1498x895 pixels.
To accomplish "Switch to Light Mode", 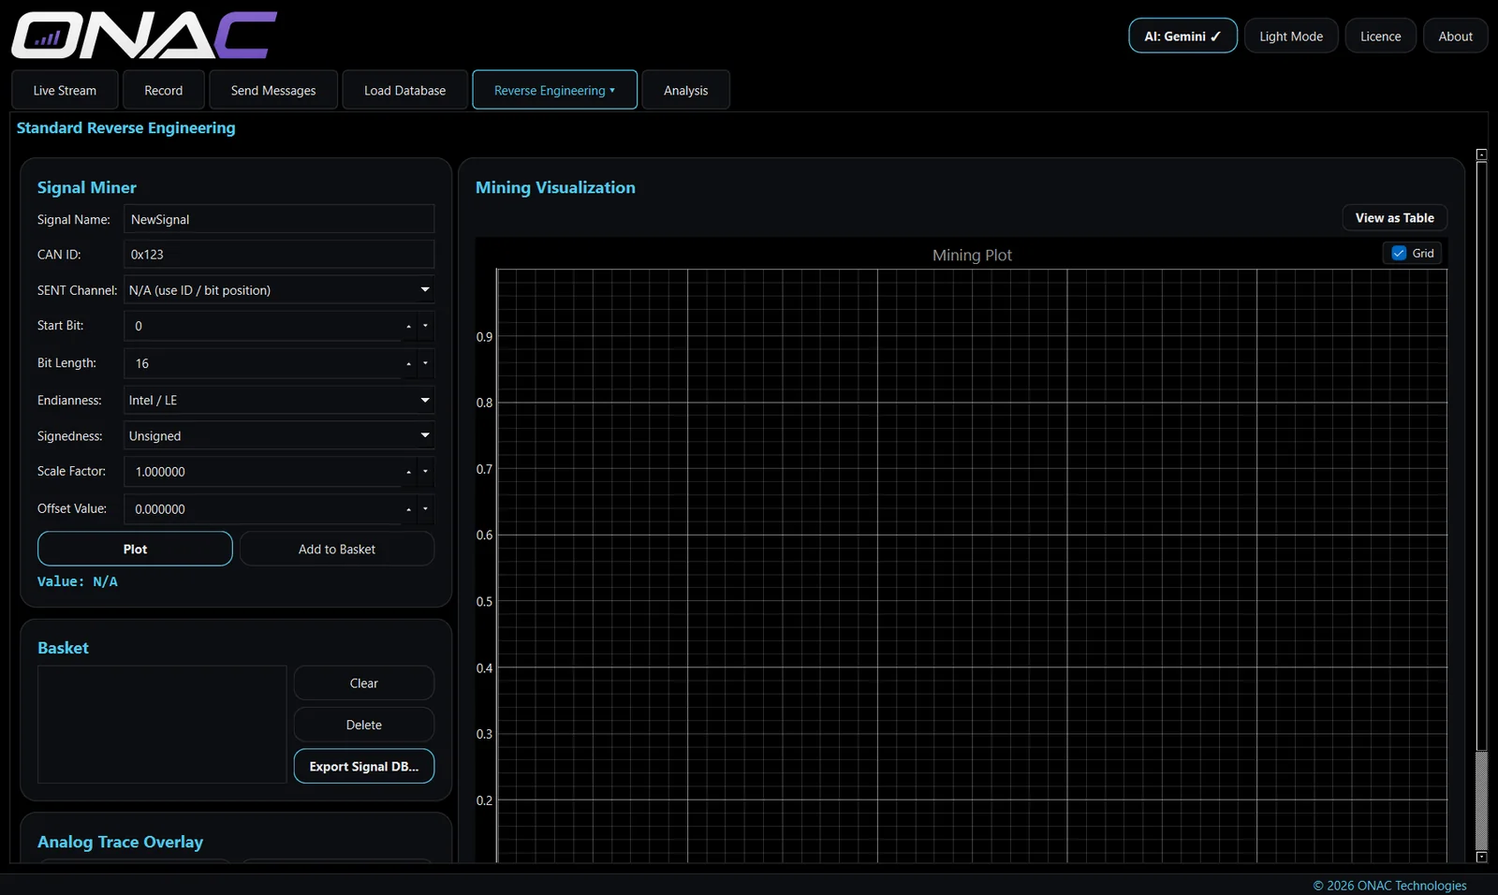I will [1291, 36].
